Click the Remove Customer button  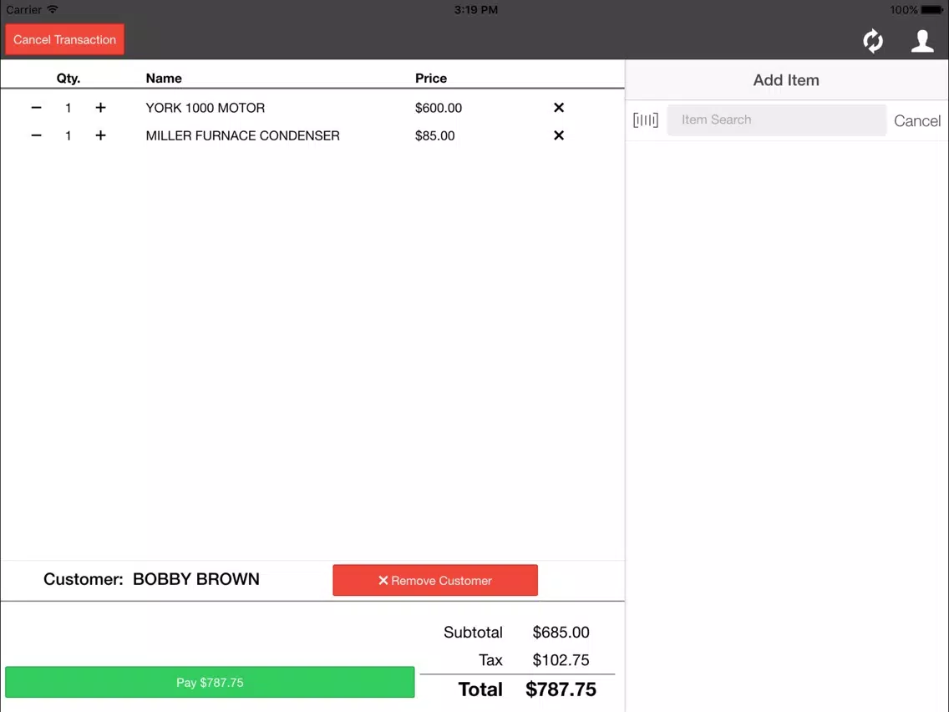tap(435, 580)
